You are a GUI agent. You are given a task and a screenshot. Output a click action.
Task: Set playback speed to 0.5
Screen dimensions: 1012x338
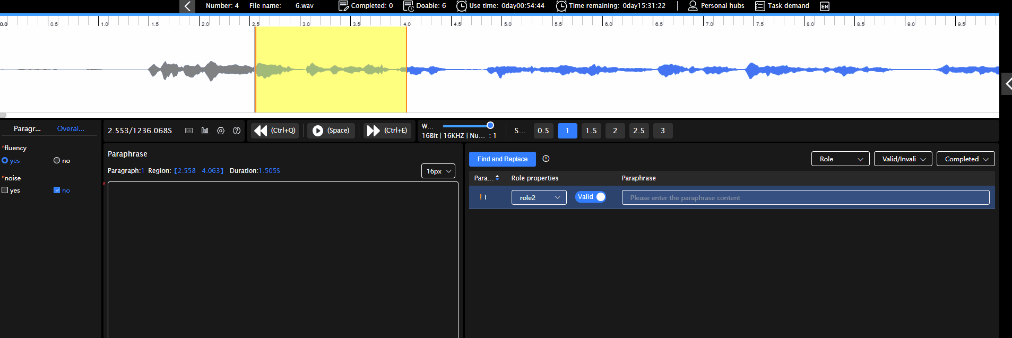tap(543, 131)
